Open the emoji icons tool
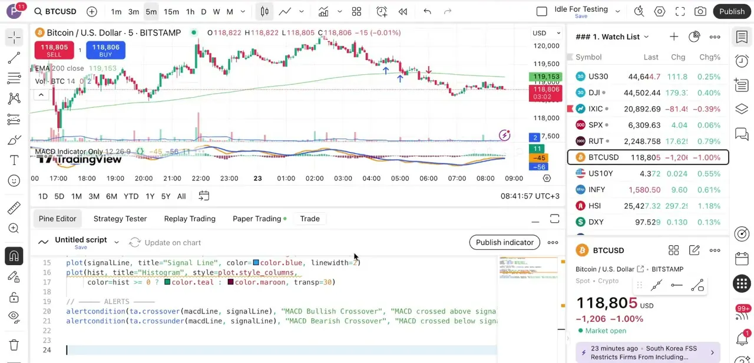 tap(14, 181)
